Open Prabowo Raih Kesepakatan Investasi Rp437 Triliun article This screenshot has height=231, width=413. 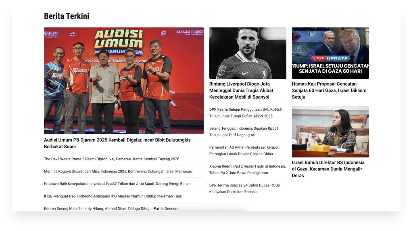coord(117,184)
